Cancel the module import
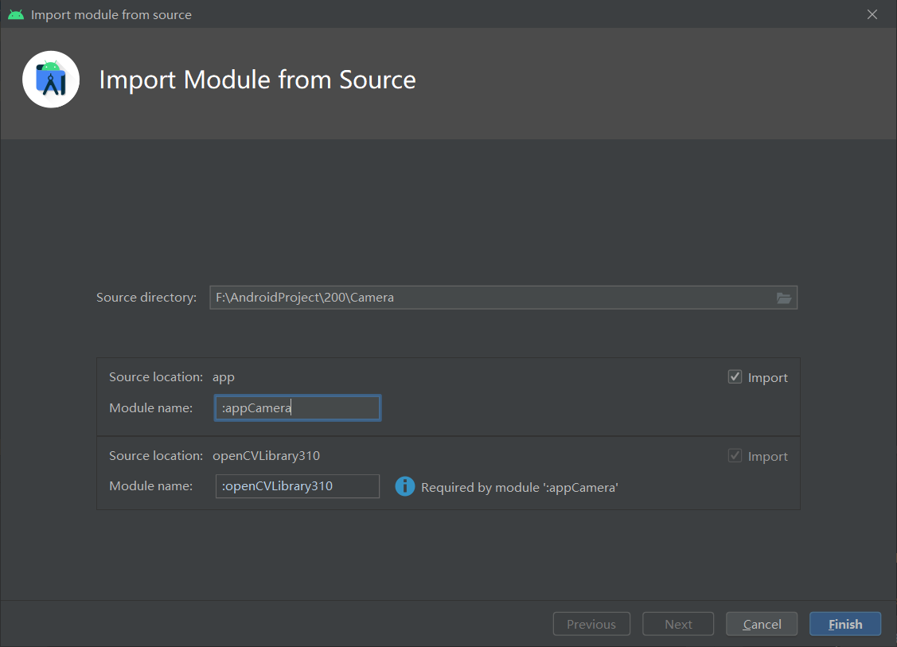 point(762,624)
